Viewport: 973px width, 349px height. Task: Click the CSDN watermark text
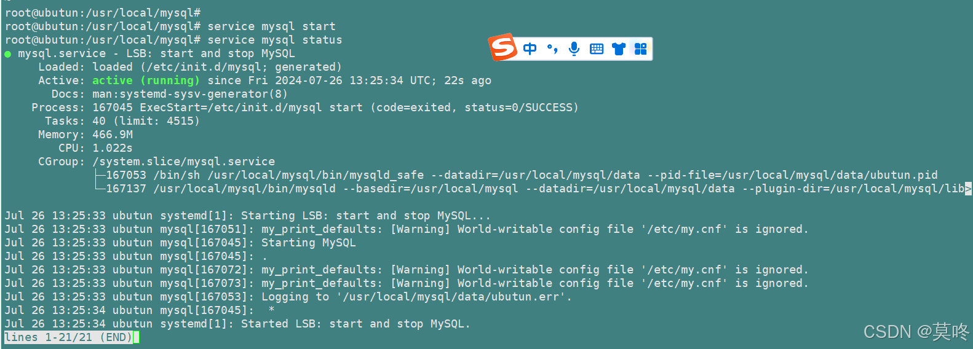point(915,332)
